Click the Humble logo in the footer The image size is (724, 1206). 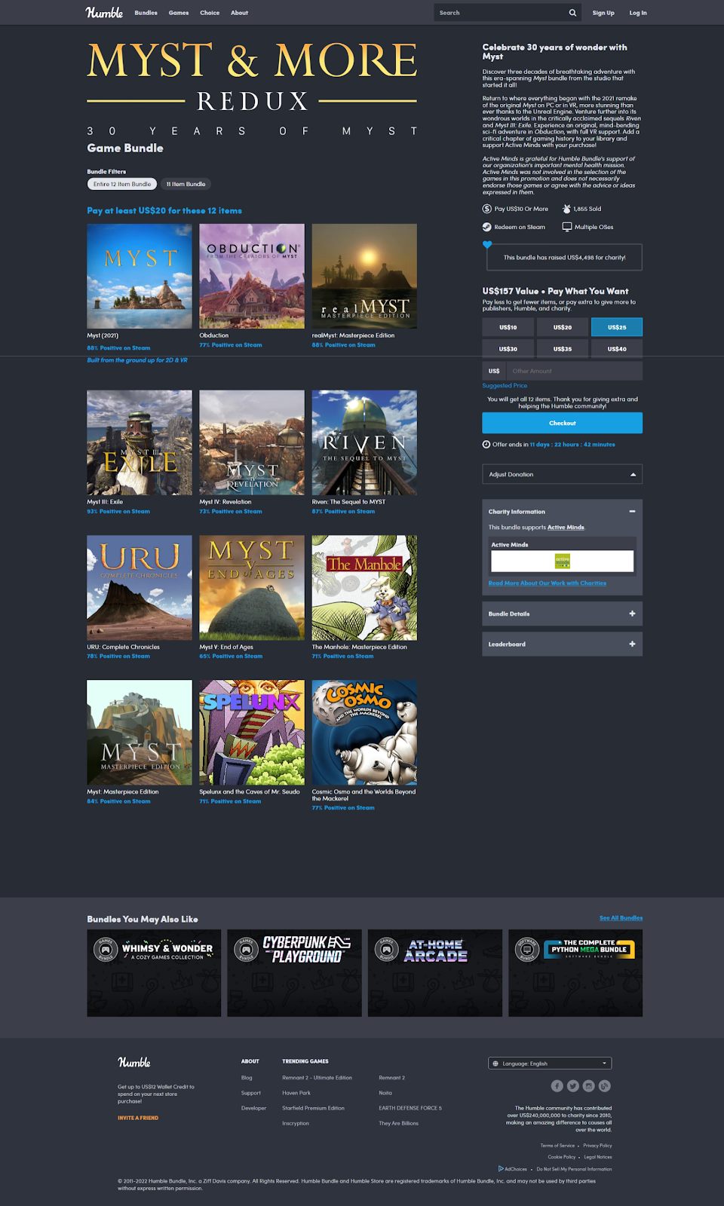tap(134, 1062)
